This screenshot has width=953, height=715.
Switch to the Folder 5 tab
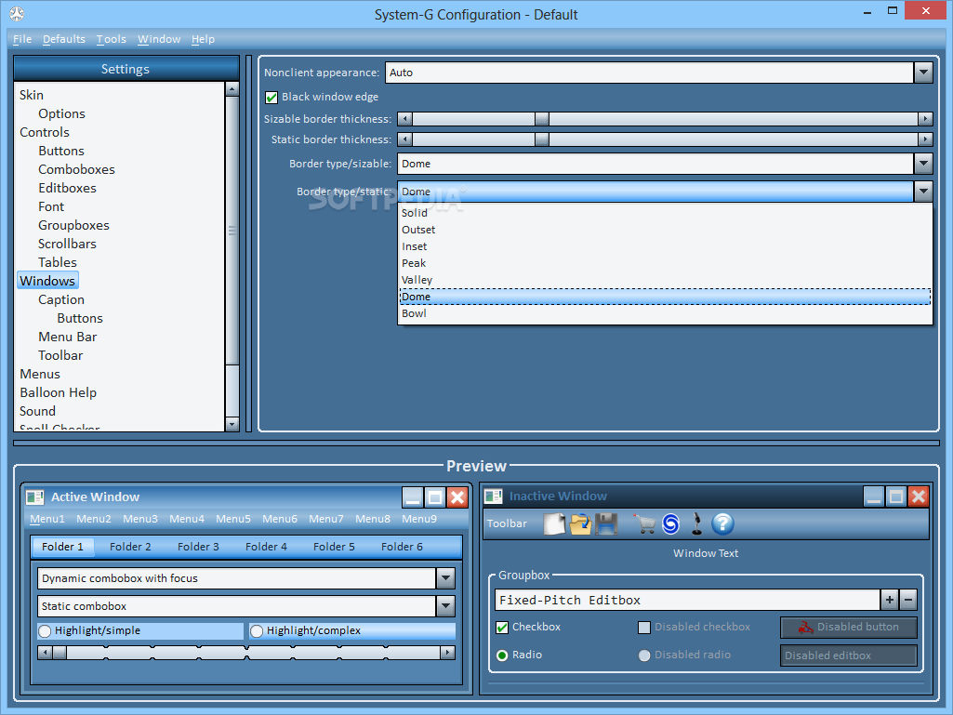click(334, 547)
